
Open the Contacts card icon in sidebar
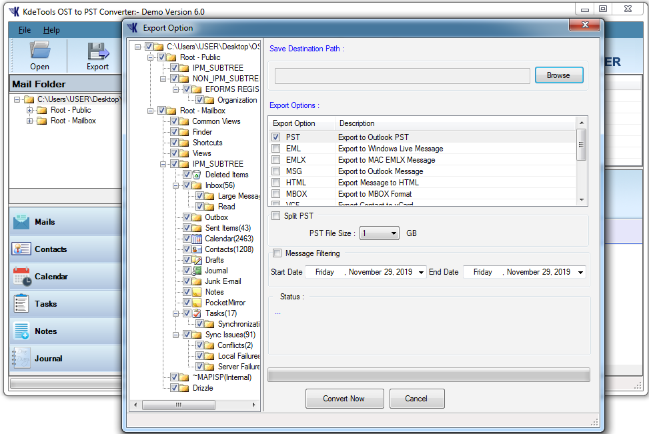[21, 249]
